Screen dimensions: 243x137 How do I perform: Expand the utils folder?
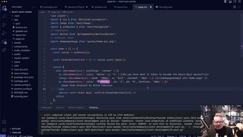pos(16,66)
